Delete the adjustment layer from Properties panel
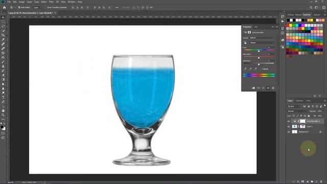This screenshot has width=327, height=184. (x=273, y=88)
